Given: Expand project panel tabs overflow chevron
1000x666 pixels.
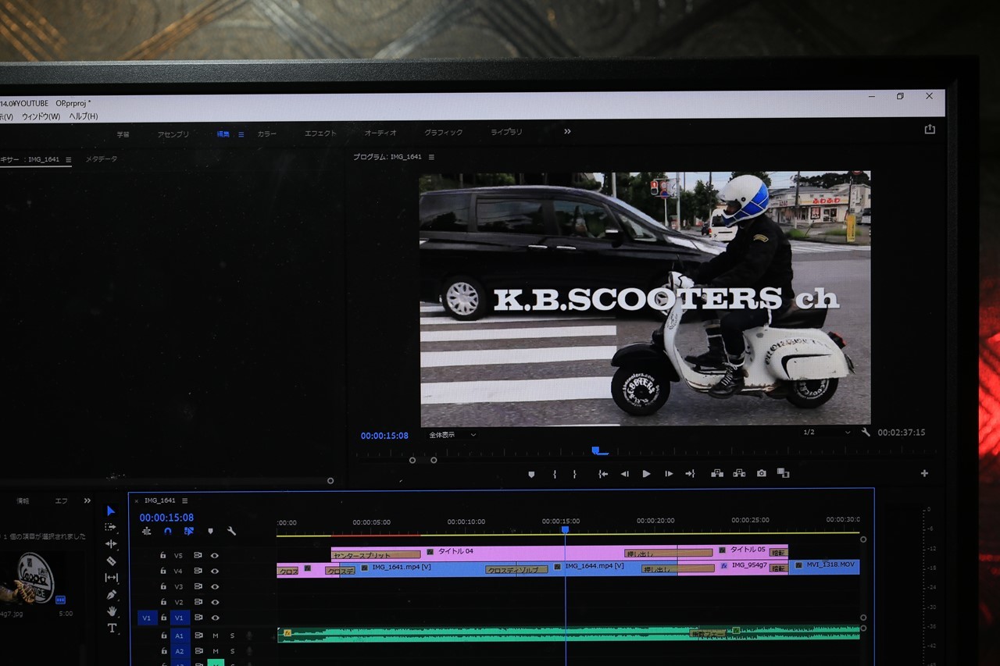Looking at the screenshot, I should (87, 500).
